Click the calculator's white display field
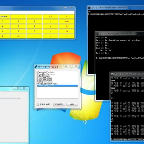Viewport: 144px width, 144px height. [37, 12]
